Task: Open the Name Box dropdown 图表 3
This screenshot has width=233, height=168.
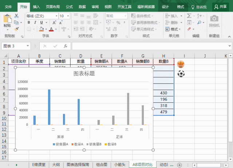Action: coord(28,46)
